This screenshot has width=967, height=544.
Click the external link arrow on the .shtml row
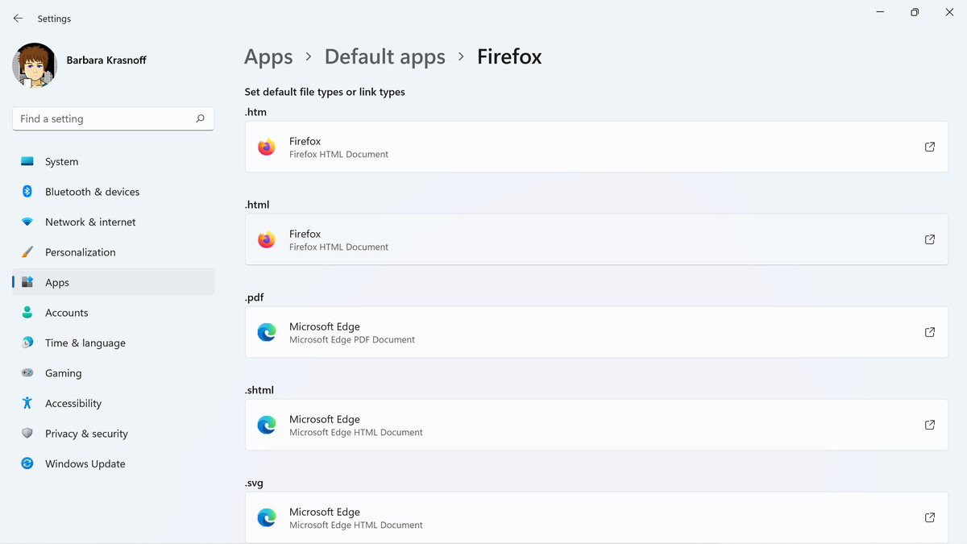click(x=929, y=425)
